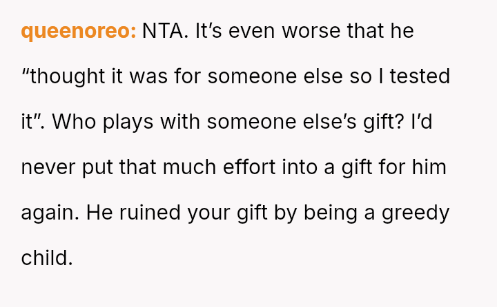The height and width of the screenshot is (307, 497).
Task: Click the word "never" in the comment
Action: pos(48,167)
